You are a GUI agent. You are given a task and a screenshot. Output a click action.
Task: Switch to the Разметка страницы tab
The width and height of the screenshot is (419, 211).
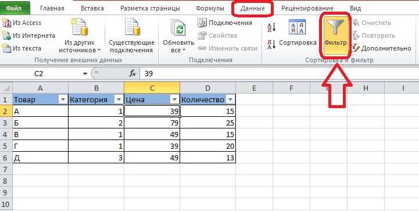150,8
